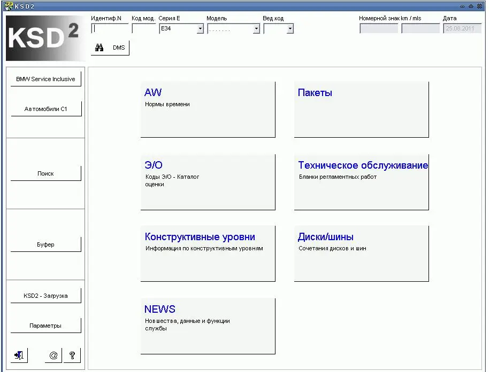Click the exit door icon
This screenshot has height=372, width=490.
pyautogui.click(x=19, y=355)
